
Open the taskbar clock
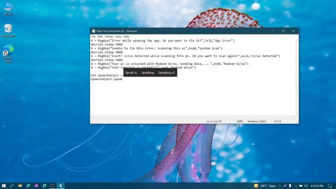click(317, 186)
